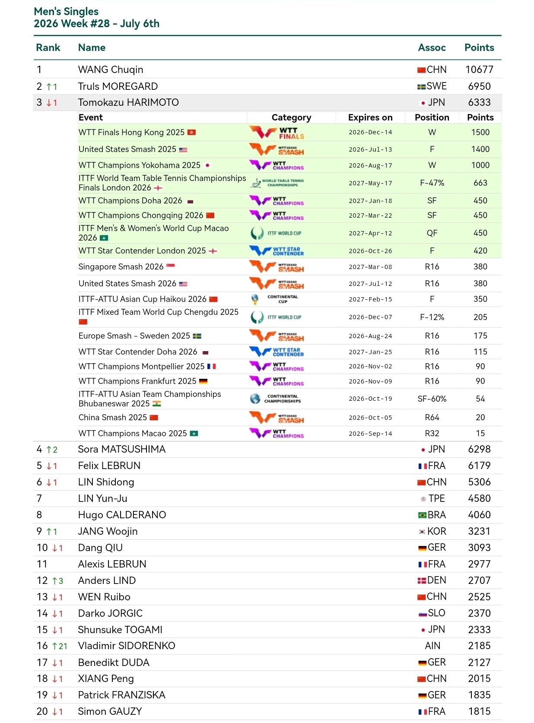Image resolution: width=534 pixels, height=723 pixels.
Task: Collapse the Tomokazu HARIMOTO ranking row
Action: point(267,103)
